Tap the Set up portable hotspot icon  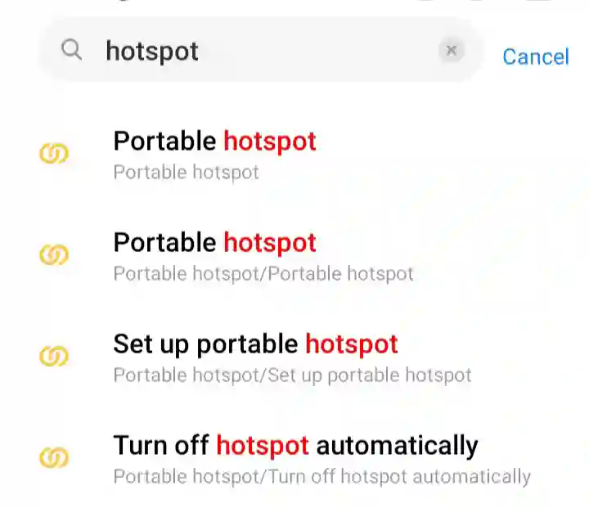point(54,356)
